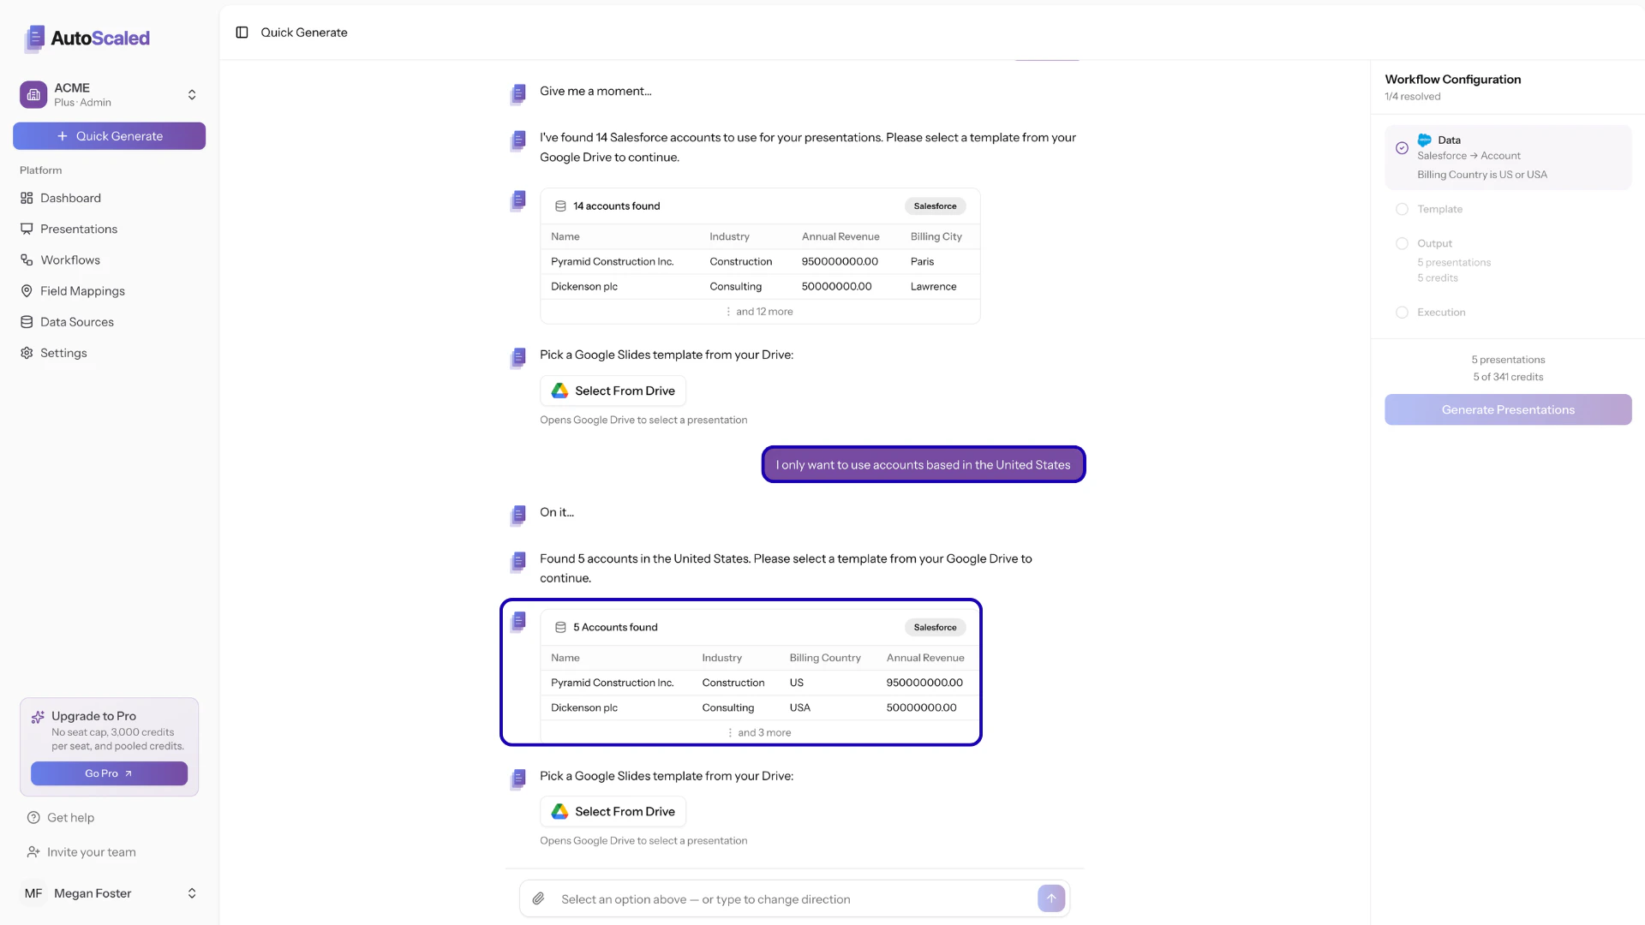Click the Workflows icon in the sidebar
Image resolution: width=1645 pixels, height=925 pixels.
[27, 260]
